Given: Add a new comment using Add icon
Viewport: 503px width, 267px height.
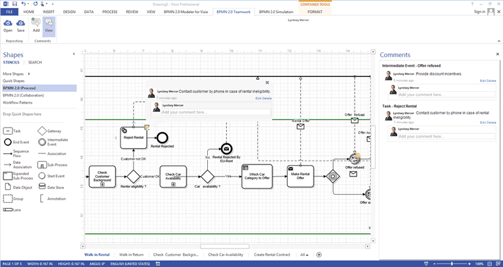Looking at the screenshot, I should tap(36, 26).
